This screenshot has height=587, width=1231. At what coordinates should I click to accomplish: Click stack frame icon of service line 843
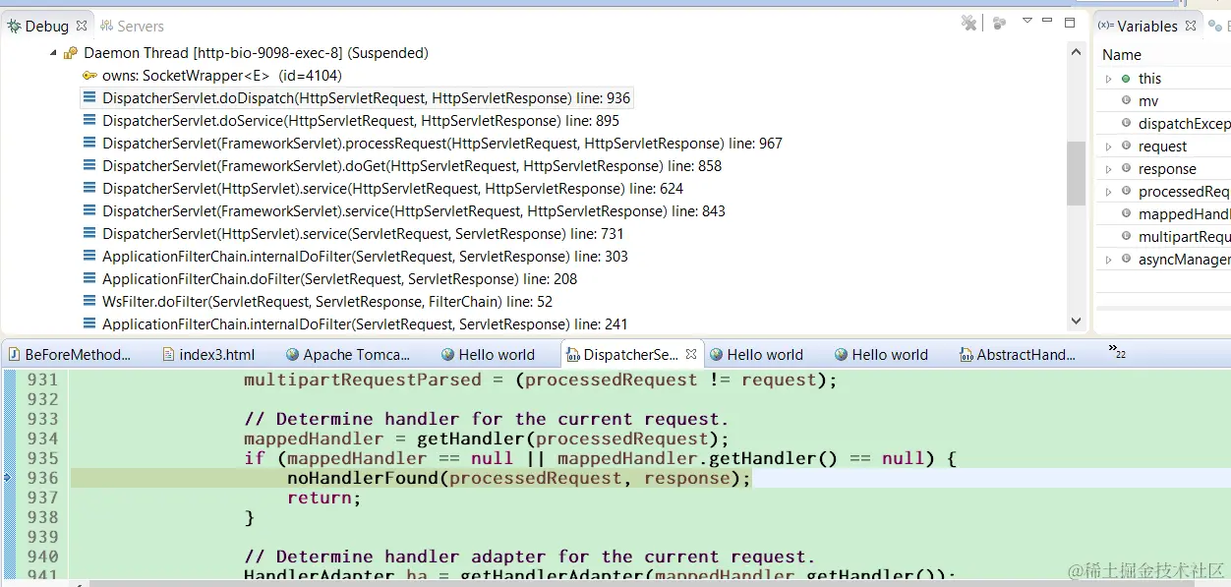pos(89,211)
